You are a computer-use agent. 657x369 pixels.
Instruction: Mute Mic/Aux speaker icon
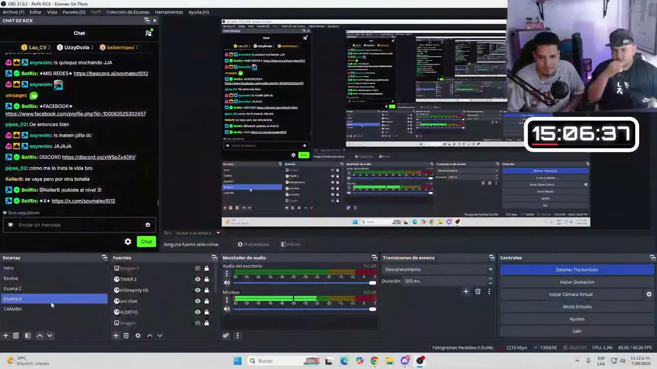coord(227,309)
